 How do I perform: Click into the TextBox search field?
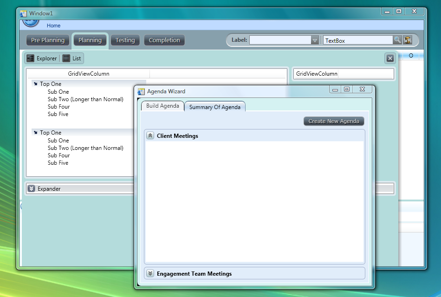[x=357, y=40]
